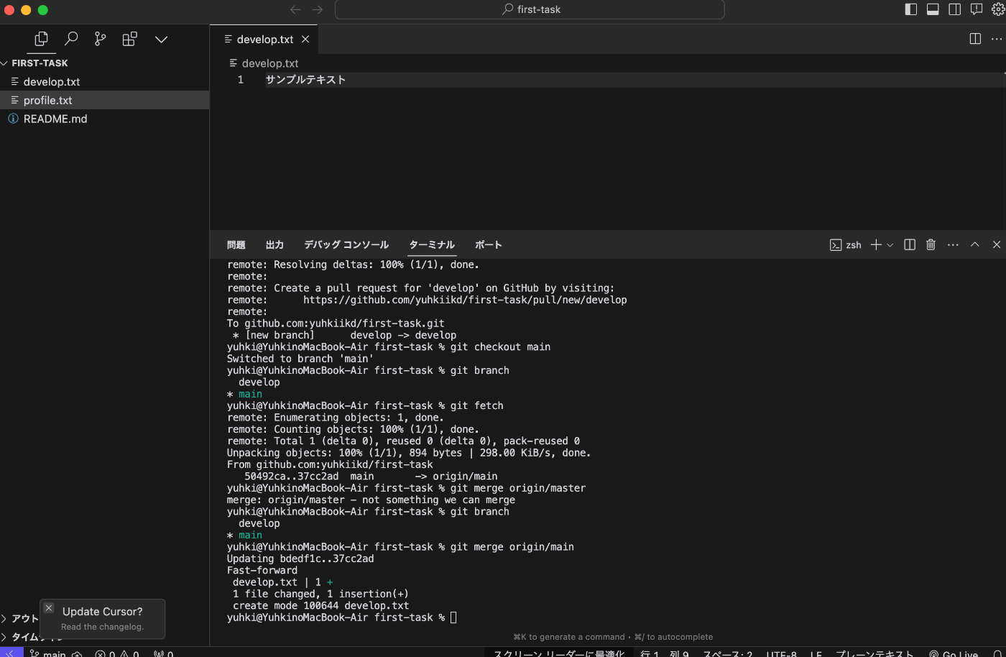This screenshot has height=657, width=1006.
Task: Maximize the panel with the up chevron
Action: 975,245
